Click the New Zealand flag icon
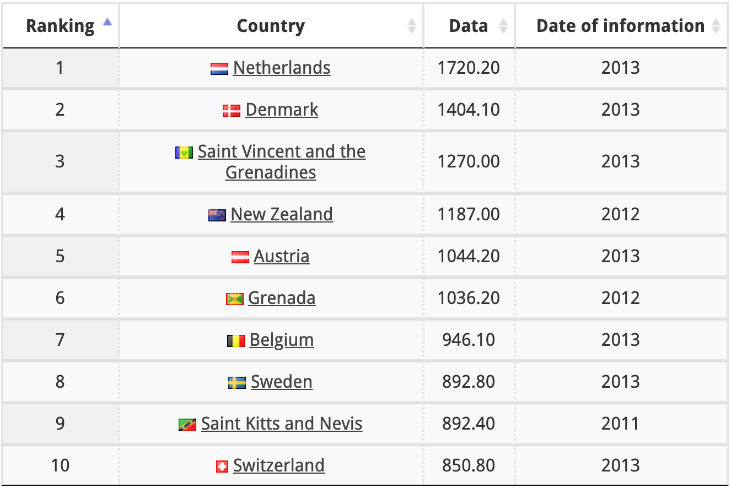Image resolution: width=731 pixels, height=488 pixels. [217, 215]
